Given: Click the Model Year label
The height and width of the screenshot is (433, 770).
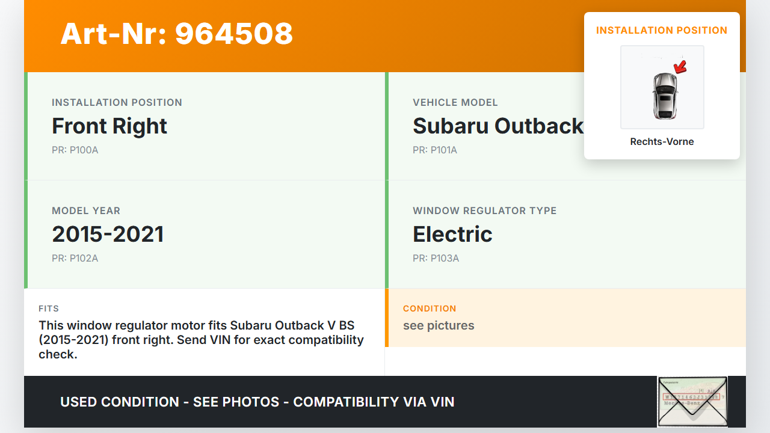Looking at the screenshot, I should coord(86,211).
